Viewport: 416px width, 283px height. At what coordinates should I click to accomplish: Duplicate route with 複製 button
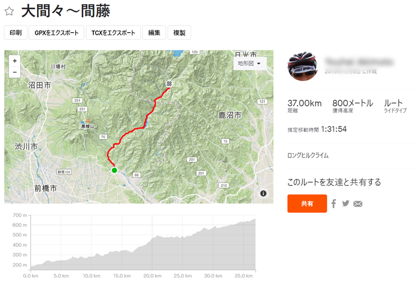[x=179, y=32]
